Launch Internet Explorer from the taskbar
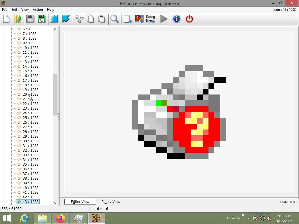This screenshot has height=224, width=299. click(25, 218)
